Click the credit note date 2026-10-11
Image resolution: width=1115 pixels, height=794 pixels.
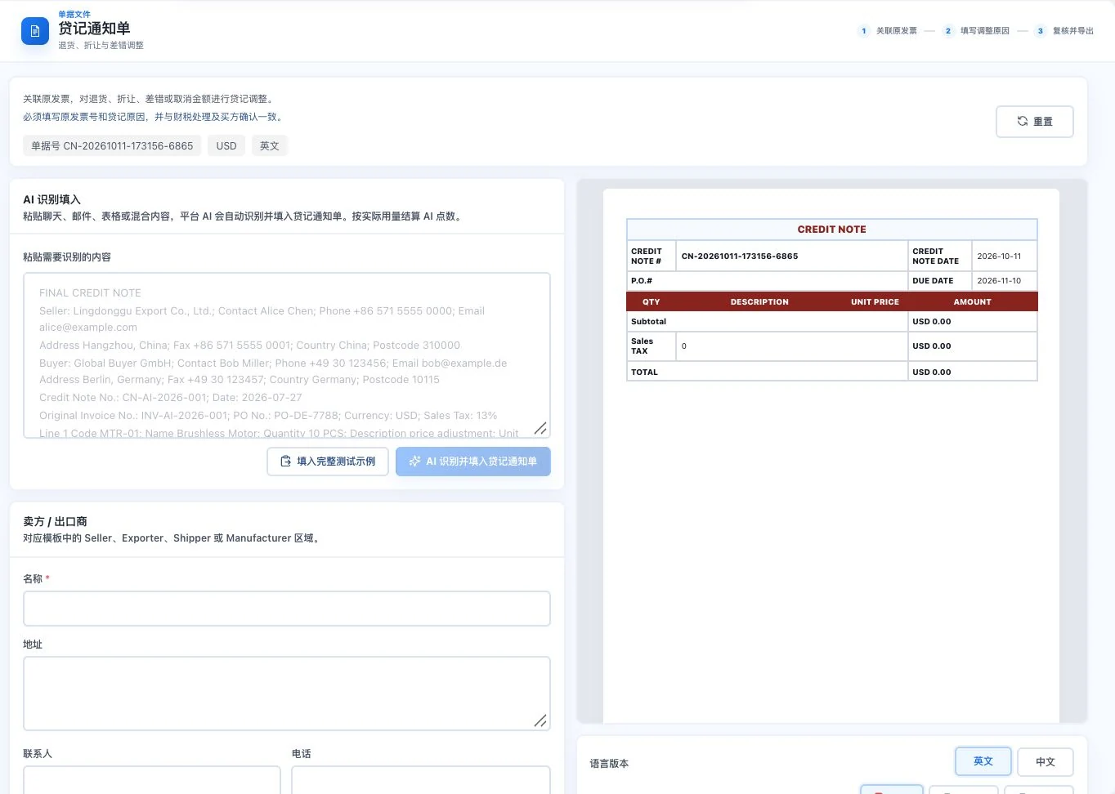tap(999, 256)
